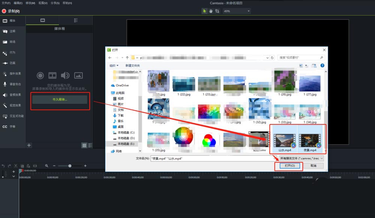Click the Open (打开) button
This screenshot has width=375, height=218.
tap(289, 166)
